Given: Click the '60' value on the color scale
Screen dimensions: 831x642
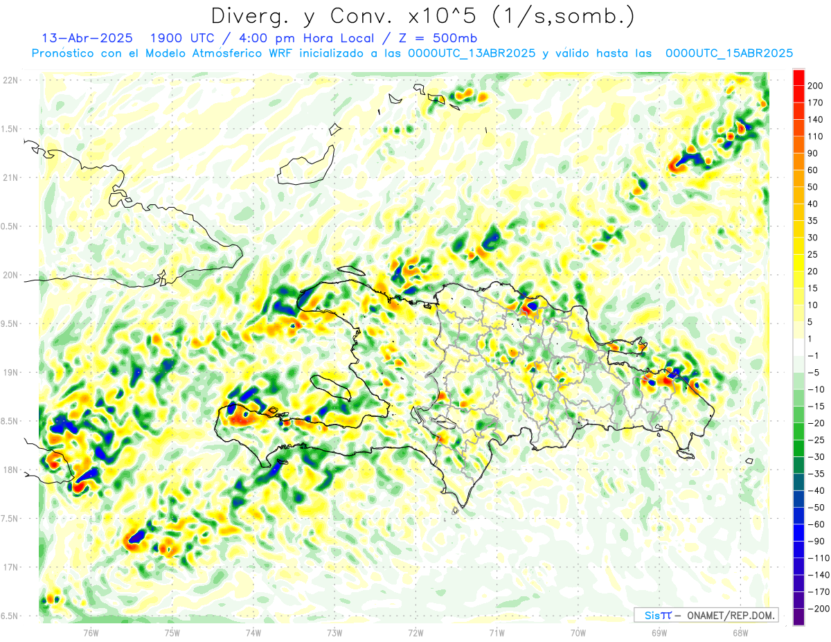Looking at the screenshot, I should (x=814, y=170).
